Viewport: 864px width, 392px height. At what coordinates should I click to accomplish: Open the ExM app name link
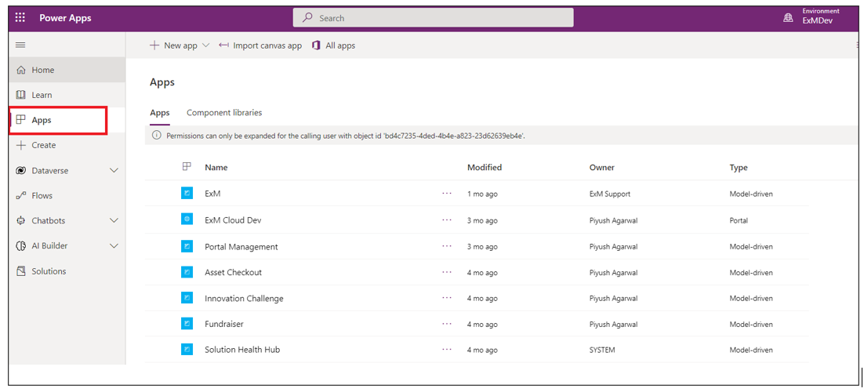[212, 194]
